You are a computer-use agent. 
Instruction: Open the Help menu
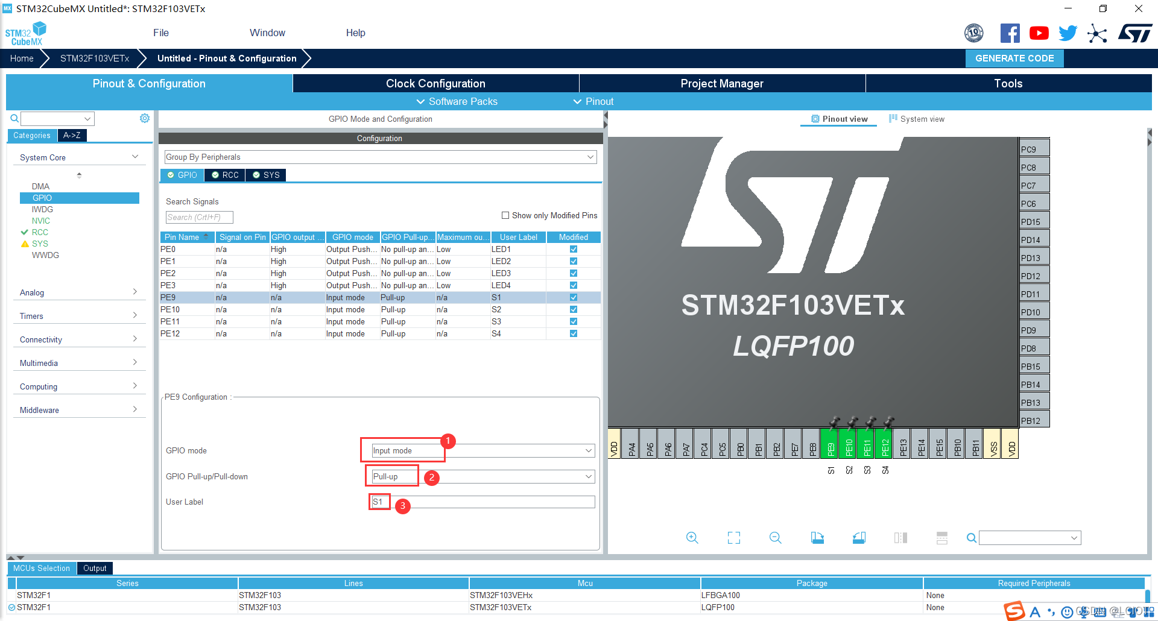pyautogui.click(x=356, y=33)
